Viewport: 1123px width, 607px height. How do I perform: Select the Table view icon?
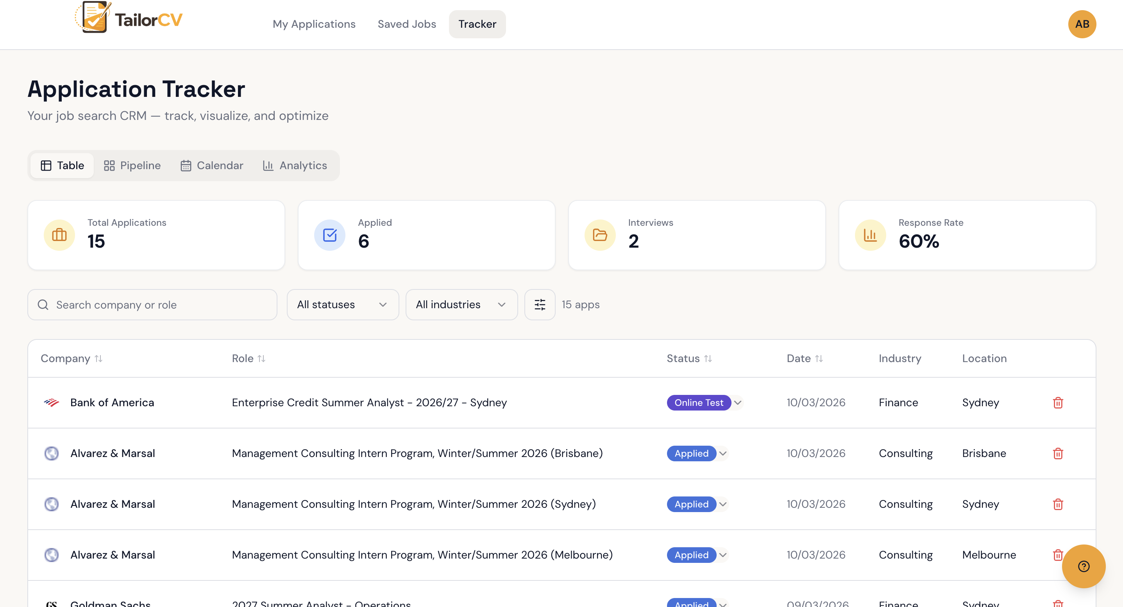(47, 166)
